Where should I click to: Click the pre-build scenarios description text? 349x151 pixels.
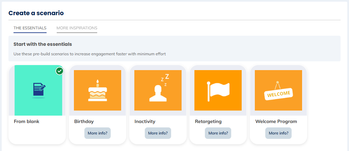[89, 54]
